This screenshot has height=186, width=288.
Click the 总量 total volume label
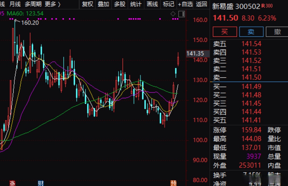tap(274, 156)
